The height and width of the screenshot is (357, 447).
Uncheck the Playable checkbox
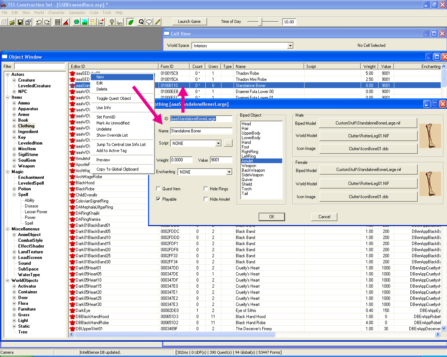pyautogui.click(x=158, y=199)
